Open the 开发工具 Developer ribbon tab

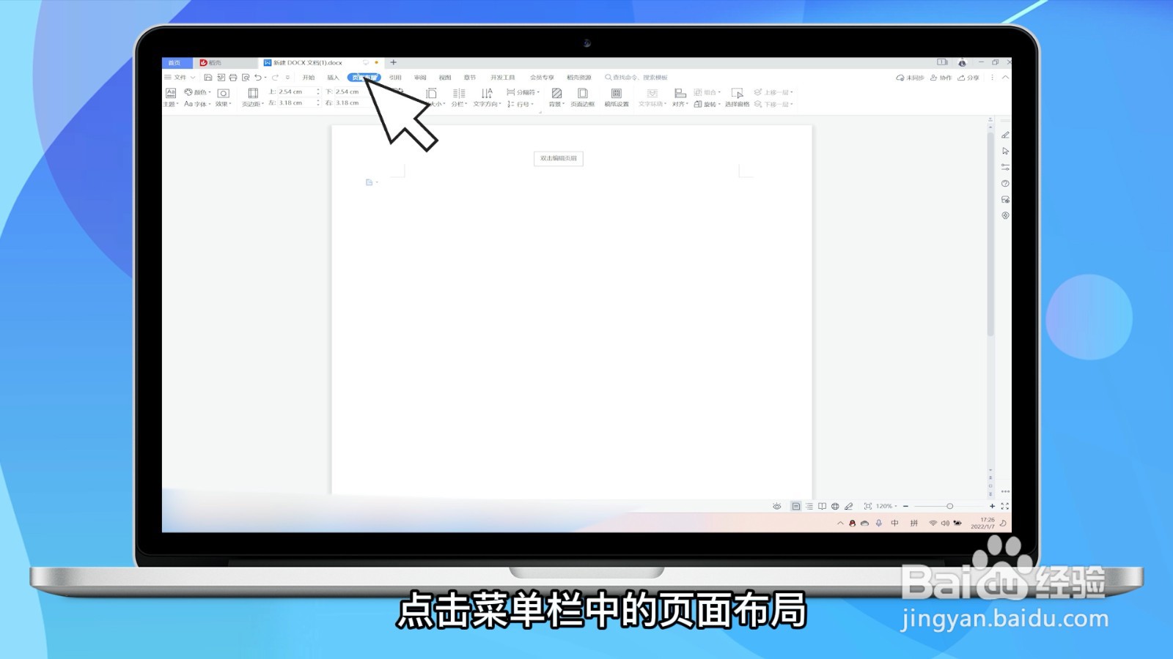click(x=503, y=78)
